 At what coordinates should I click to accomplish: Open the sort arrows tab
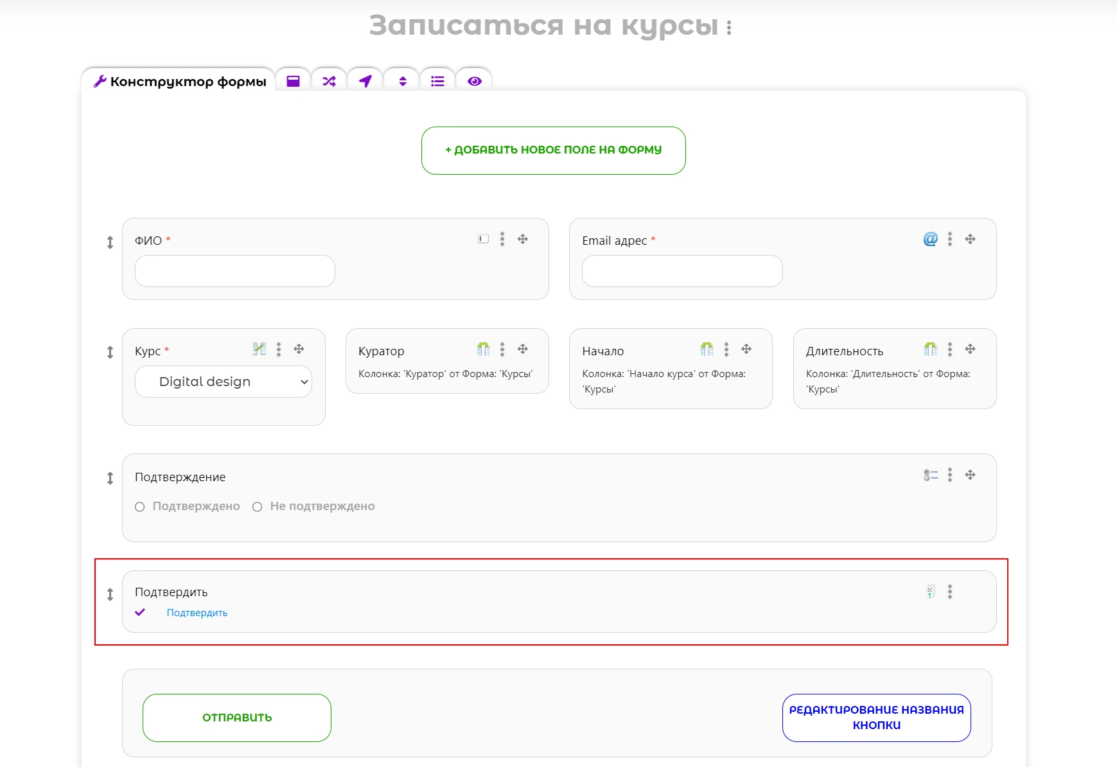coord(402,81)
